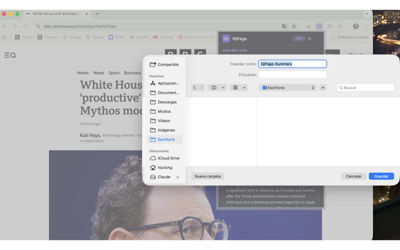The width and height of the screenshot is (400, 250).
Task: Open the Chrome extensions puzzle icon
Action: 340,26
